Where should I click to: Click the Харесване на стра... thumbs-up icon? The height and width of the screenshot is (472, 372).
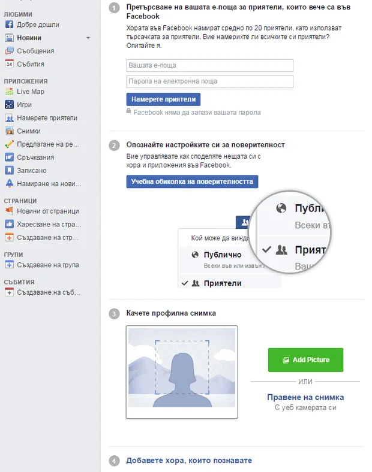[x=10, y=224]
